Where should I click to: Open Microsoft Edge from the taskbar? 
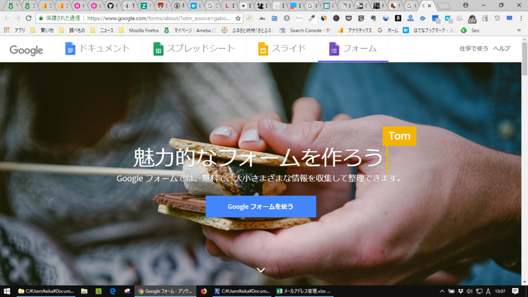(x=113, y=291)
